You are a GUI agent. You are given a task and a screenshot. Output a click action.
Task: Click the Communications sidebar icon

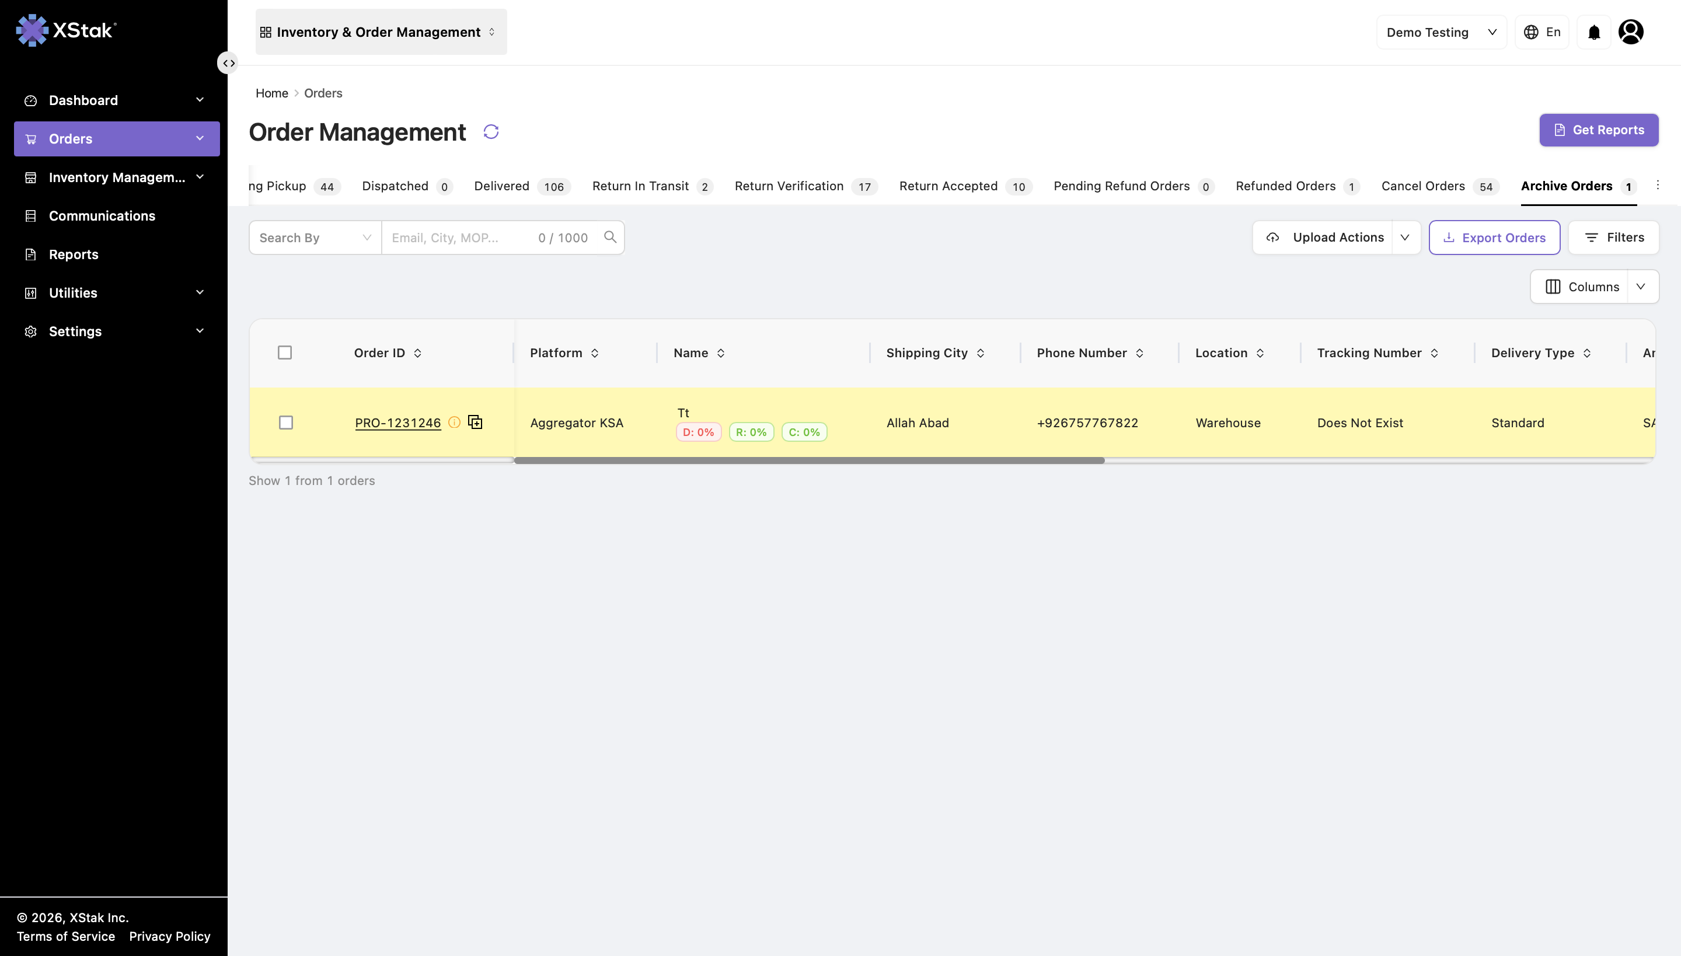point(30,216)
